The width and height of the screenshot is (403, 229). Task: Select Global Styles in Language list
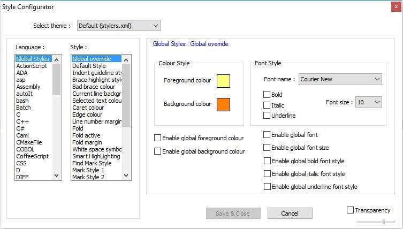pyautogui.click(x=34, y=59)
